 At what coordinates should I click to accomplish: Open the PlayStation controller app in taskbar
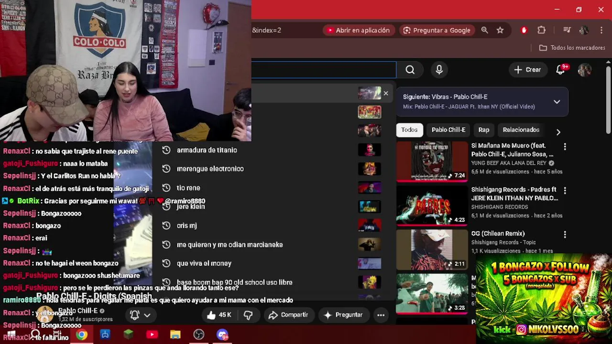pos(105,334)
